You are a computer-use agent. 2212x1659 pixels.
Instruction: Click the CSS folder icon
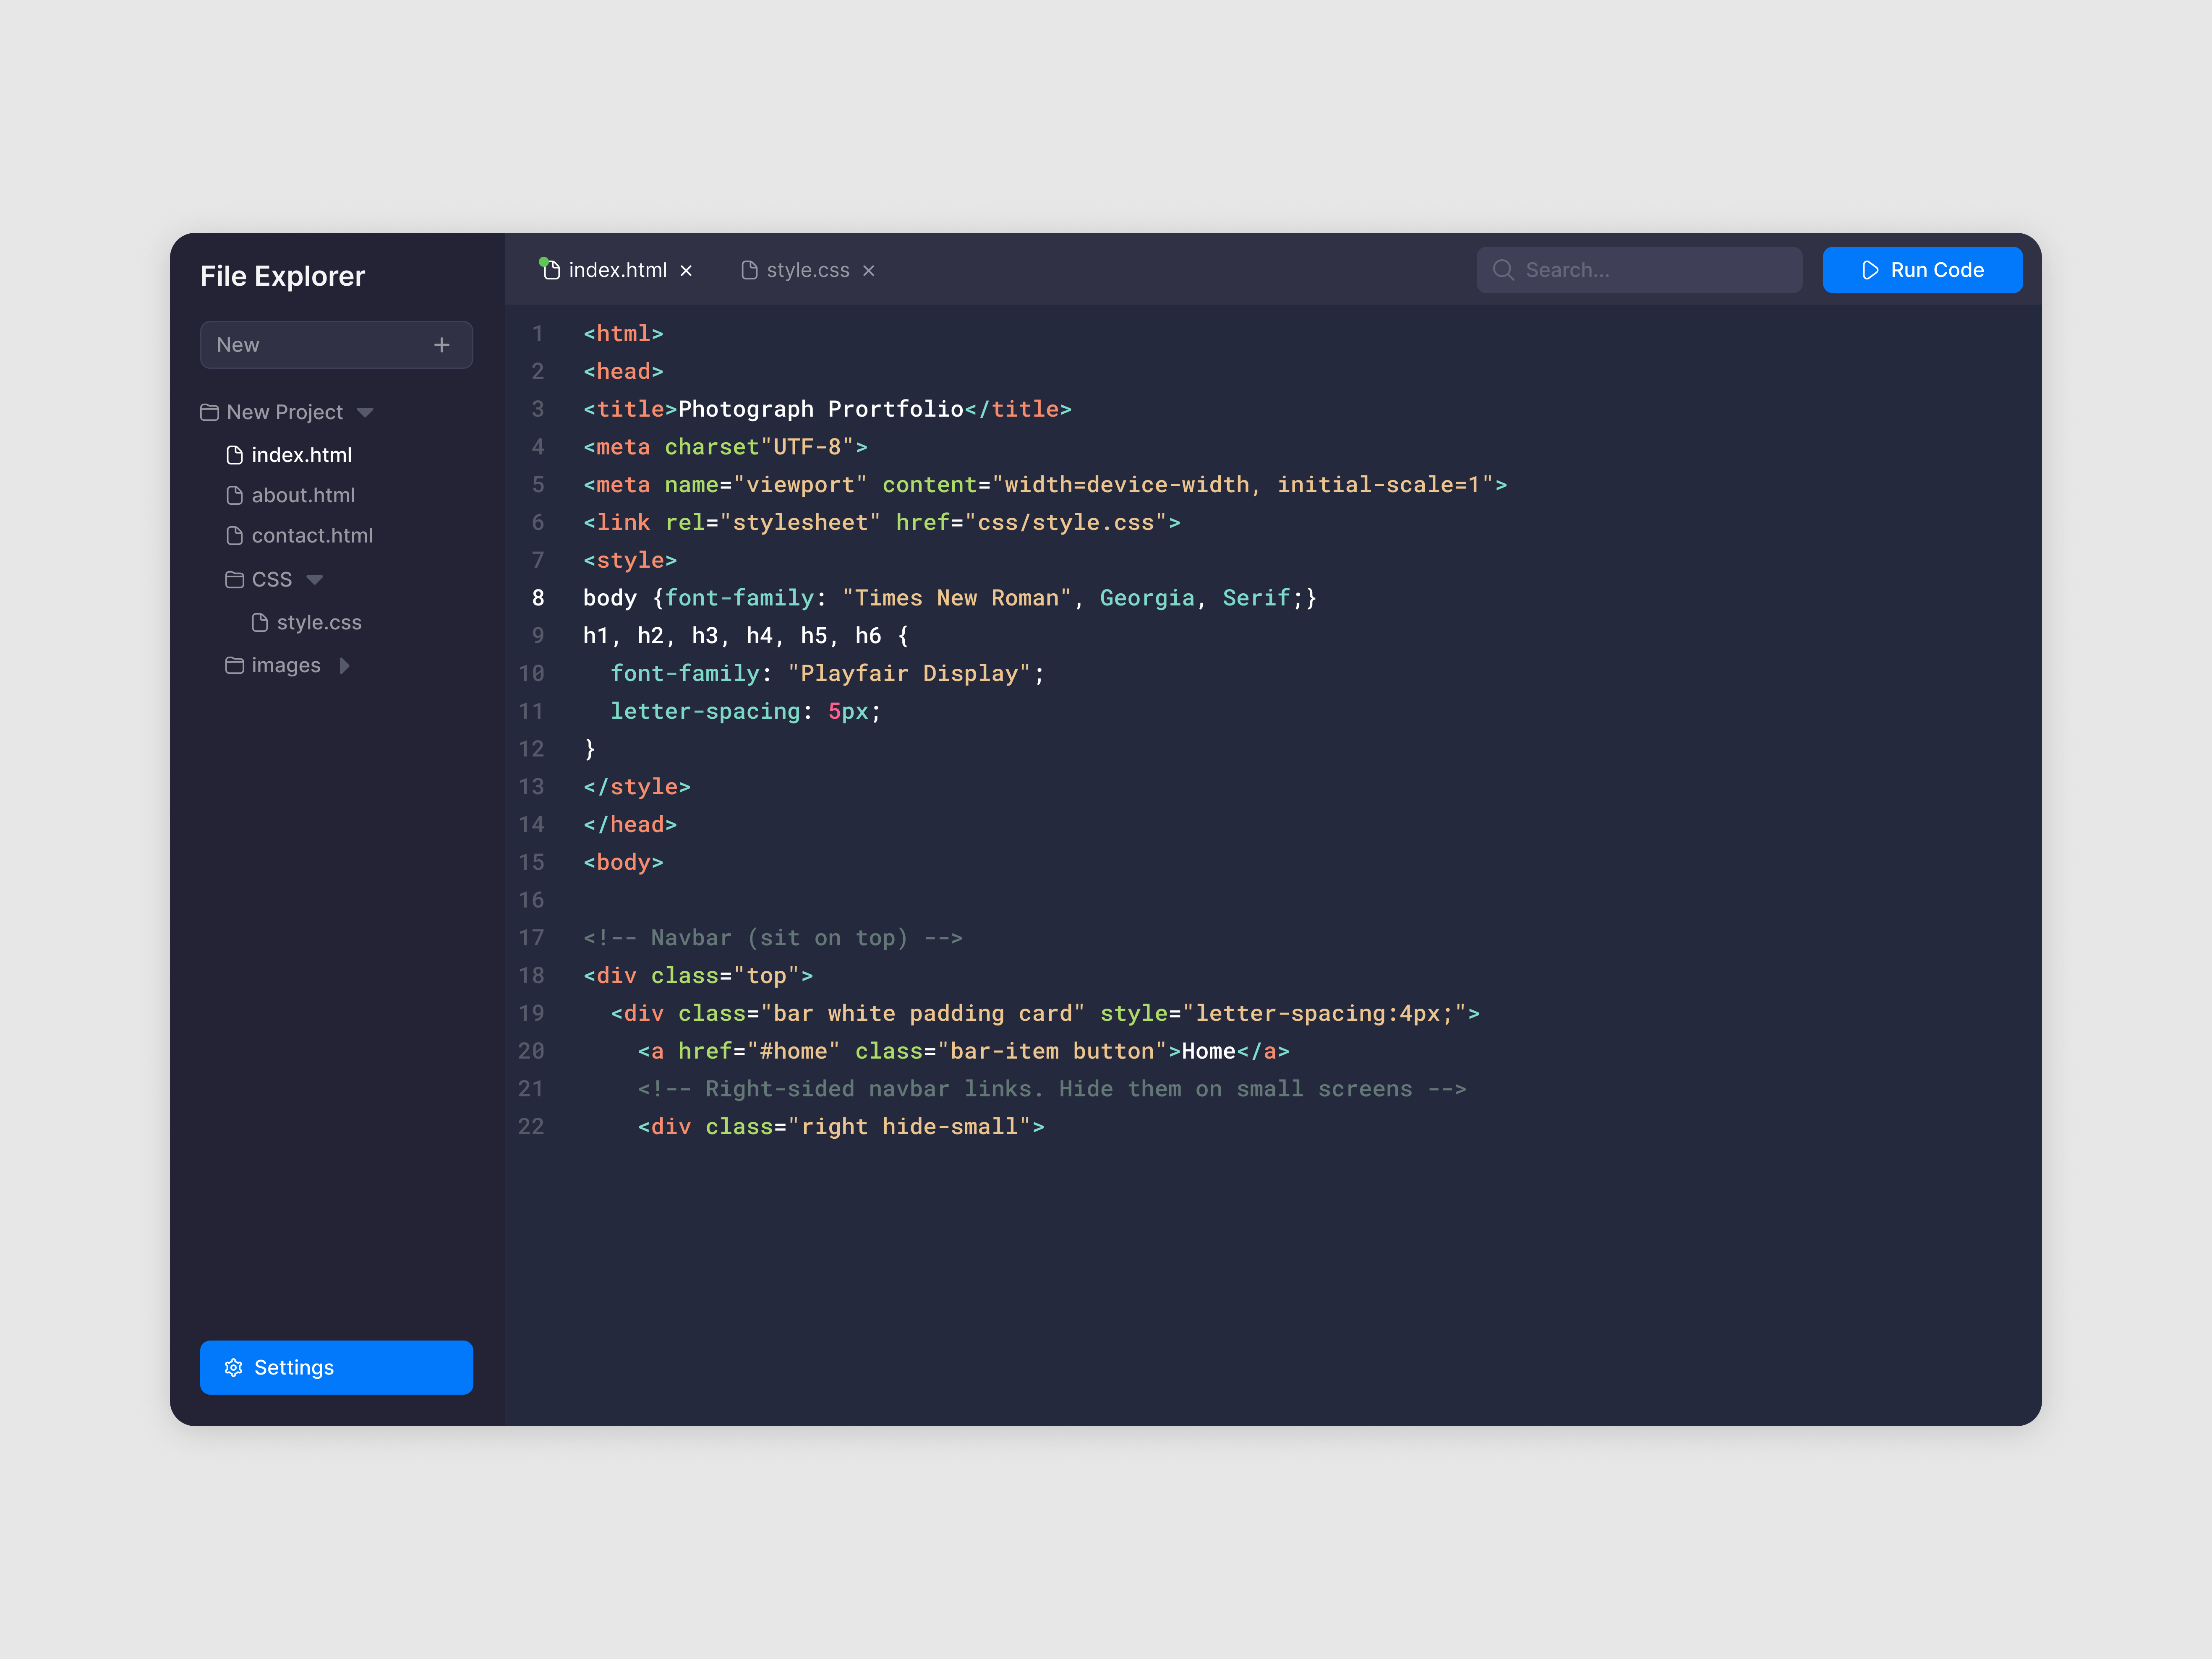click(x=235, y=580)
